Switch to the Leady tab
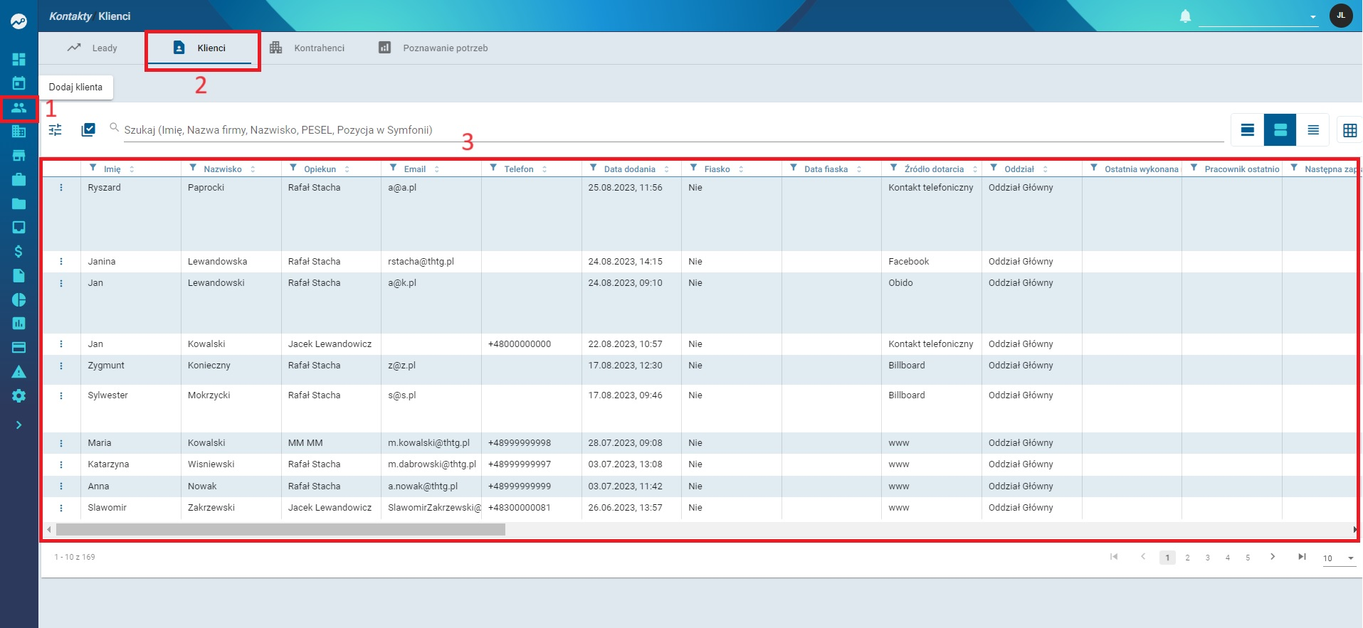 [x=93, y=48]
